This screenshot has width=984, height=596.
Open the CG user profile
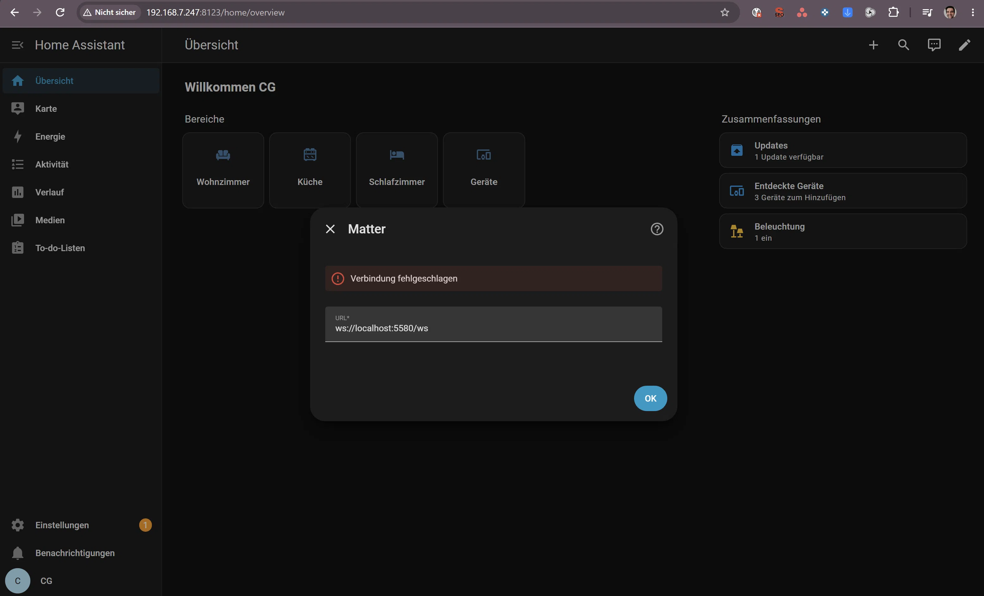tap(81, 581)
